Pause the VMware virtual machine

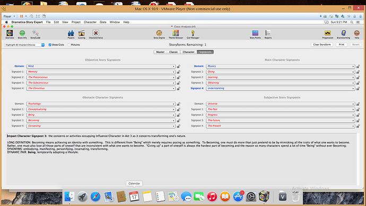[x=21, y=16]
